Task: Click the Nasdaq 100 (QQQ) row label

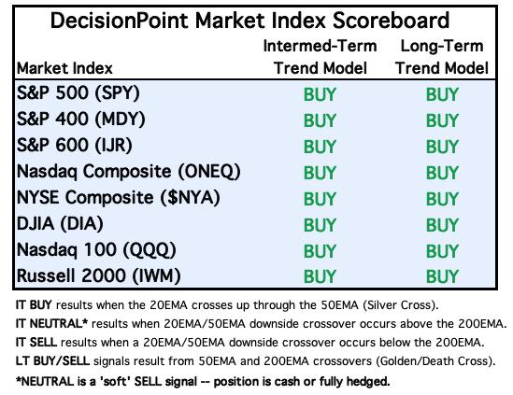Action: [96, 250]
